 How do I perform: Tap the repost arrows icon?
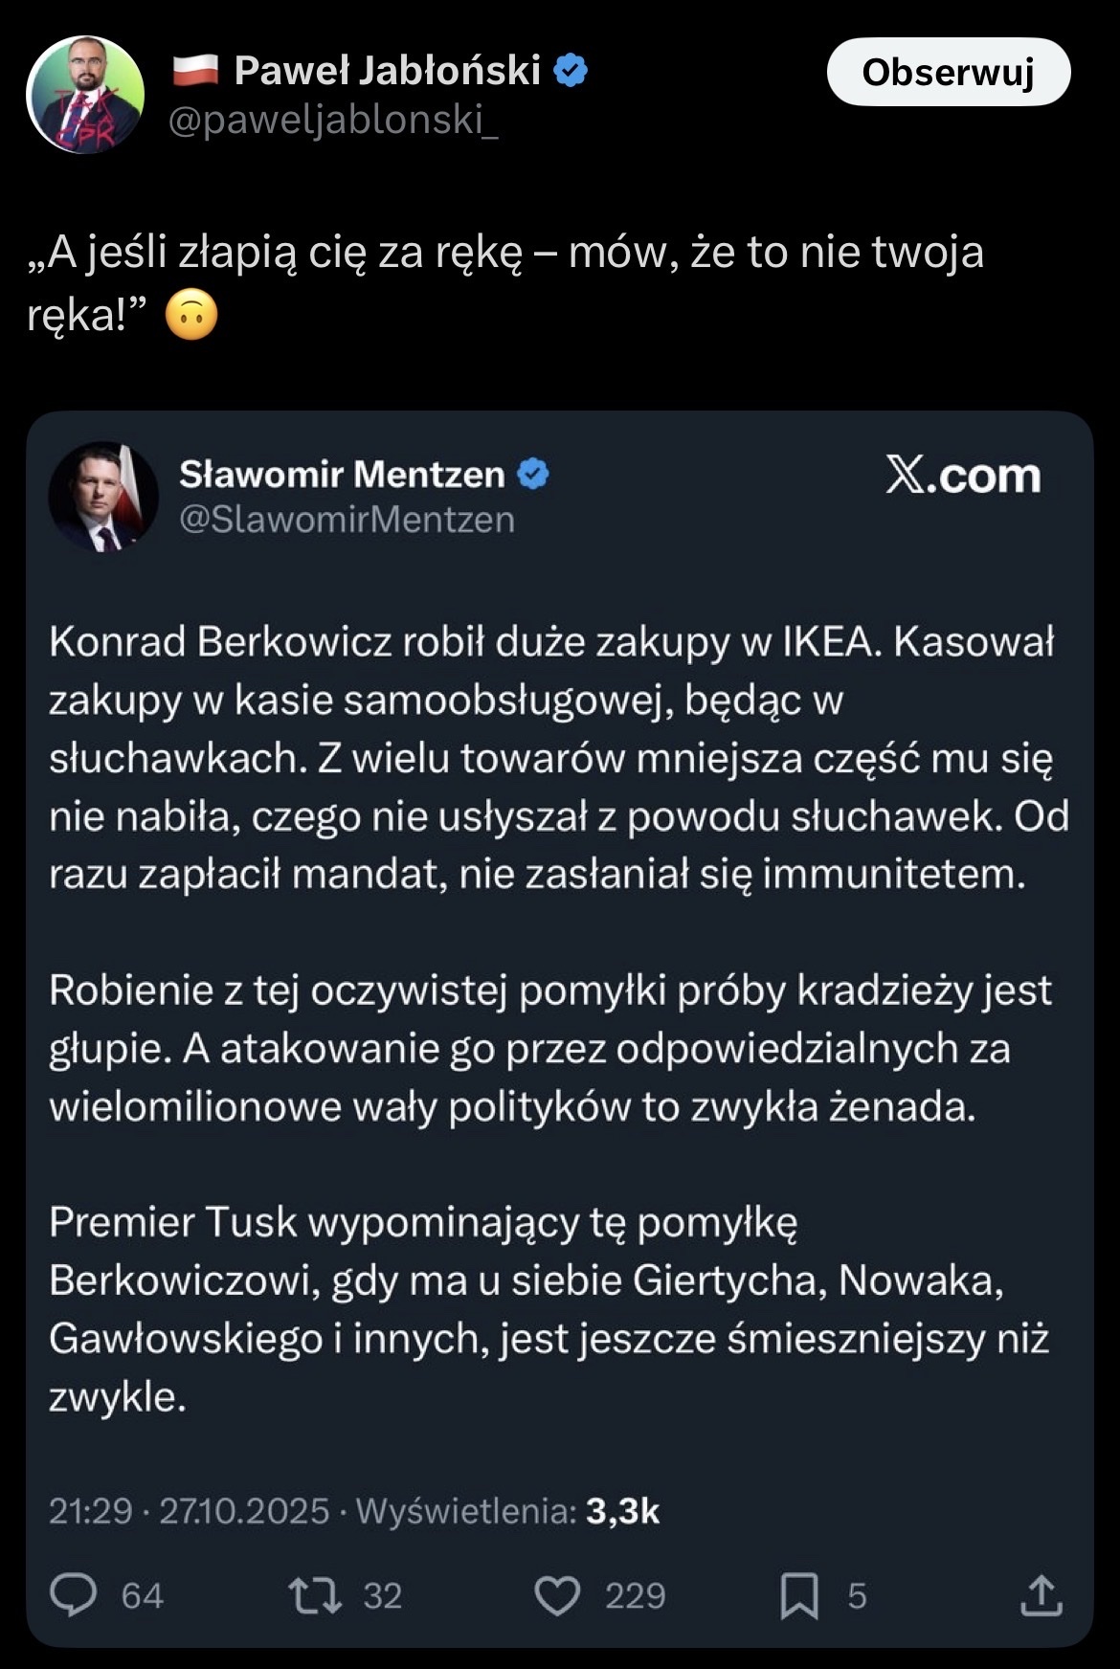pos(315,1595)
